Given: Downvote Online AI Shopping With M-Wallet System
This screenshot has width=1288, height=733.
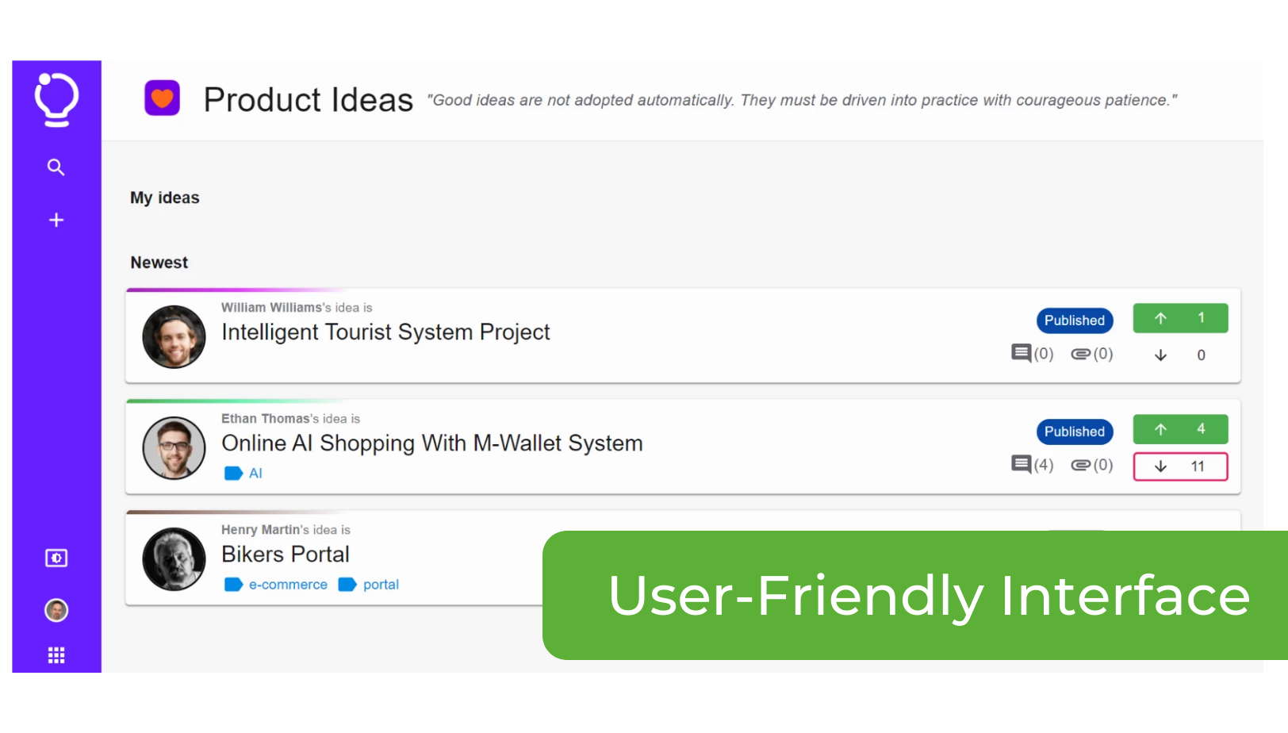Looking at the screenshot, I should click(1179, 466).
